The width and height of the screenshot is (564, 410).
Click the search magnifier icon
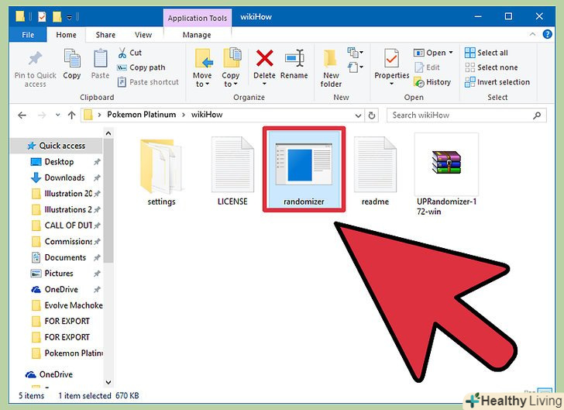click(x=537, y=115)
